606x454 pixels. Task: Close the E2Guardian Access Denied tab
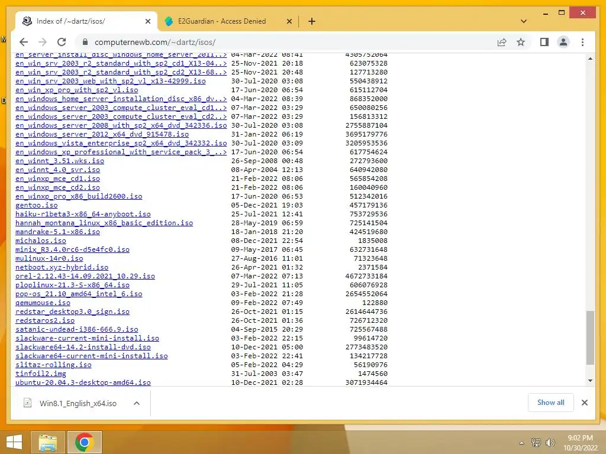click(x=289, y=21)
